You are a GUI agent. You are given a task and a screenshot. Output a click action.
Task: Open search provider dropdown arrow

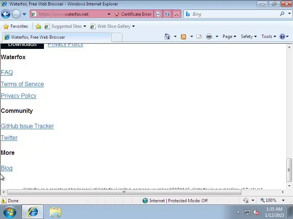(289, 14)
